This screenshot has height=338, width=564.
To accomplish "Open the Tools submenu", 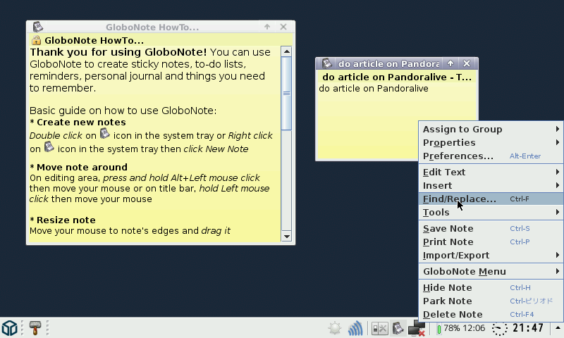I will point(491,212).
